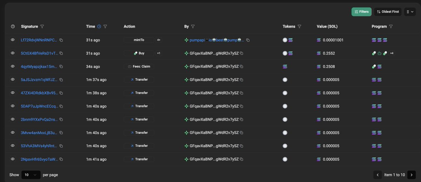Toggle the Time column clock icon
The image size is (421, 182).
point(99,27)
